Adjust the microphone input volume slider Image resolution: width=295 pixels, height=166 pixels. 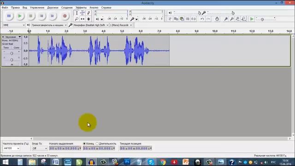233,13
